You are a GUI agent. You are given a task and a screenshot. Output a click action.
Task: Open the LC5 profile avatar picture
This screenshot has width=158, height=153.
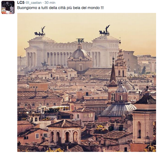point(8,7)
